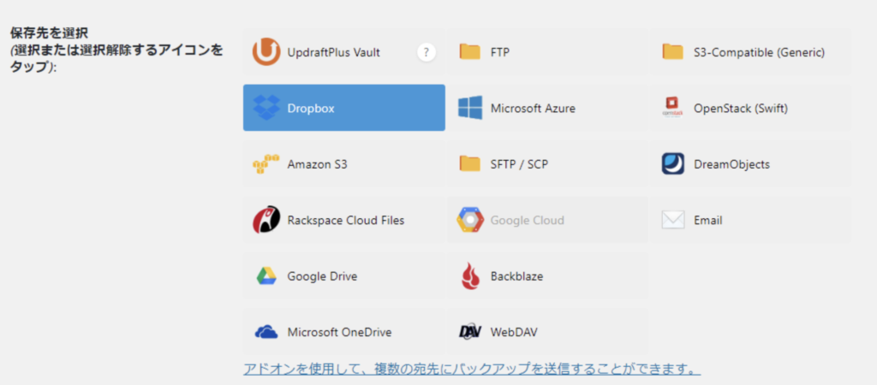Toggle the SFTP / SCP storage option
Screen dimensions: 877x385
(x=547, y=163)
